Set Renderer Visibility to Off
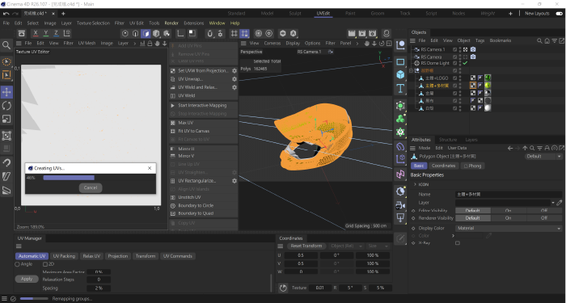Viewport: 566px width, 303px height. coord(544,218)
